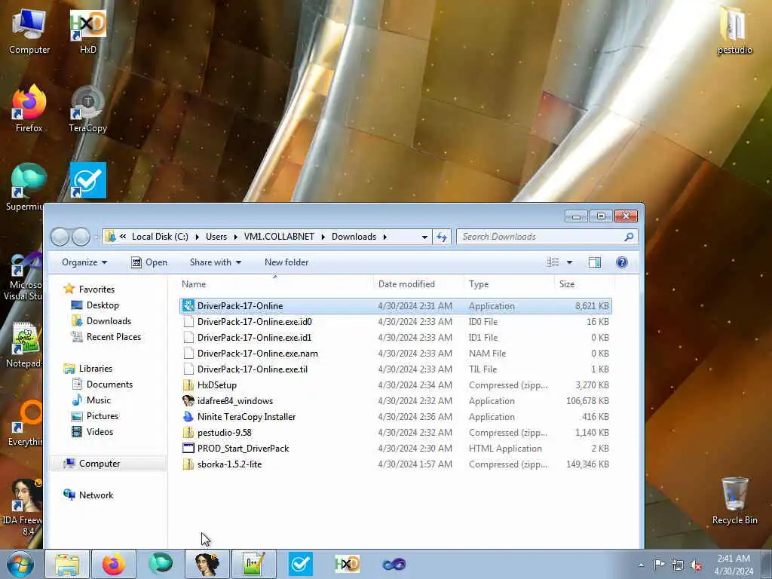Select the Visual Studio desktop shortcut
Image resolution: width=772 pixels, height=579 pixels.
[x=22, y=277]
